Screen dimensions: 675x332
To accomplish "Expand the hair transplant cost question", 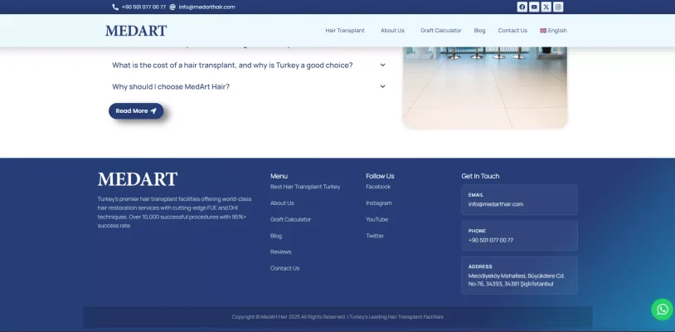I will pyautogui.click(x=249, y=65).
